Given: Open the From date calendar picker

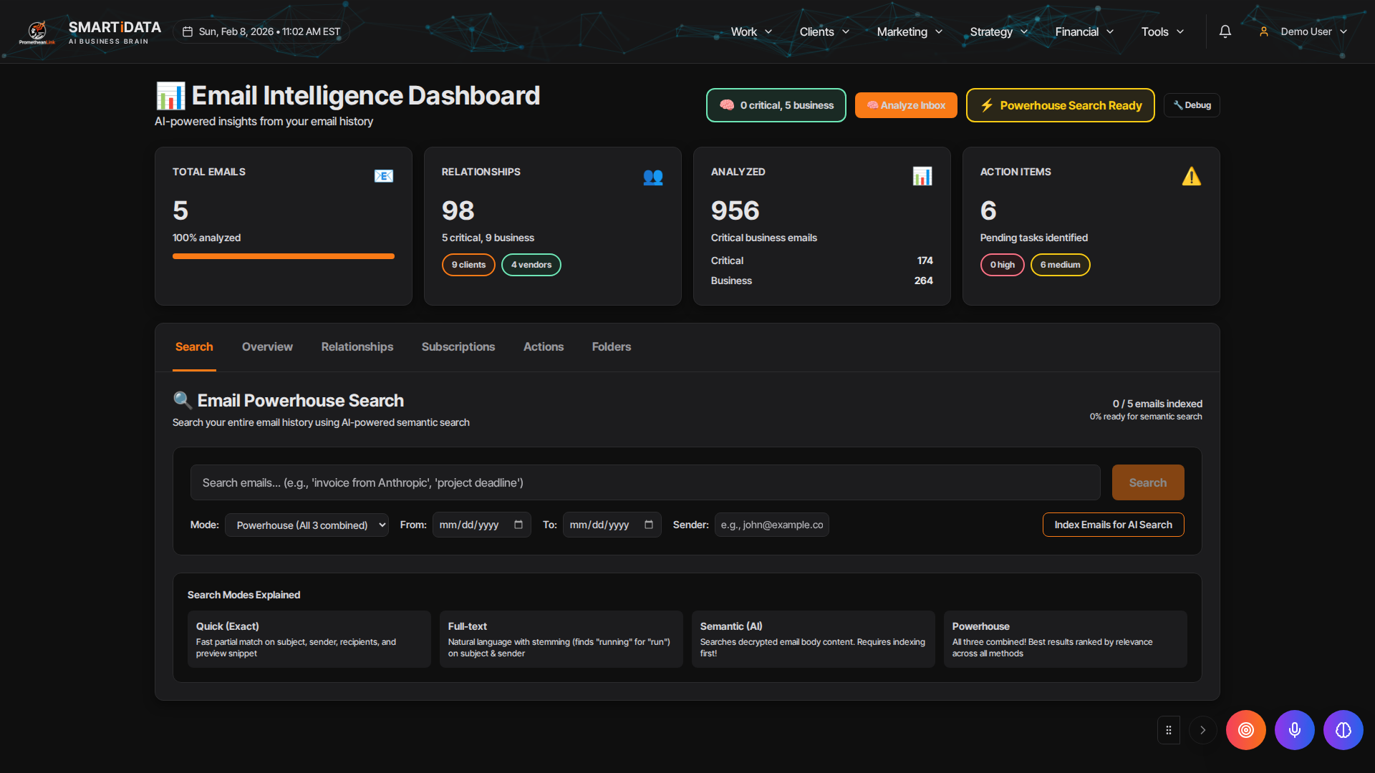Looking at the screenshot, I should point(518,525).
